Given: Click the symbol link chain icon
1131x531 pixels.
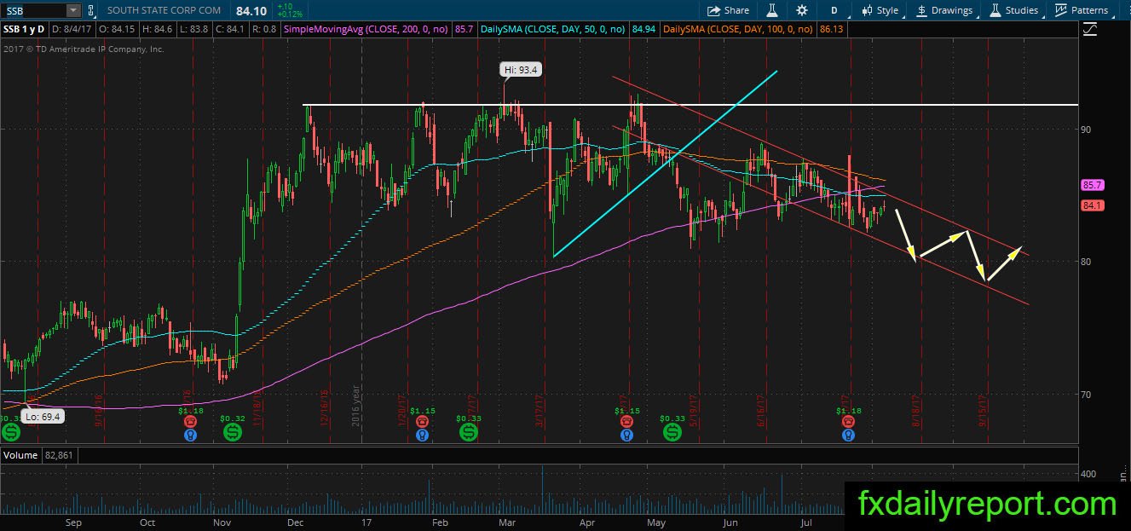Looking at the screenshot, I should pyautogui.click(x=89, y=10).
